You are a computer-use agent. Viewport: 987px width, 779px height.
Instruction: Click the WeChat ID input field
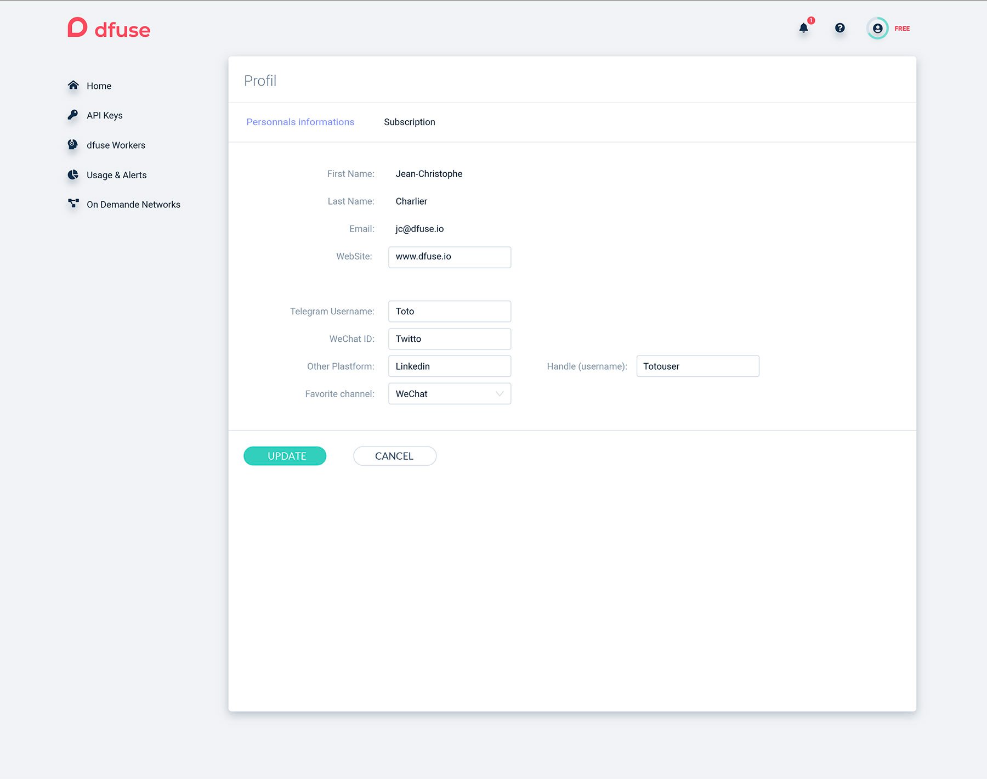(450, 338)
